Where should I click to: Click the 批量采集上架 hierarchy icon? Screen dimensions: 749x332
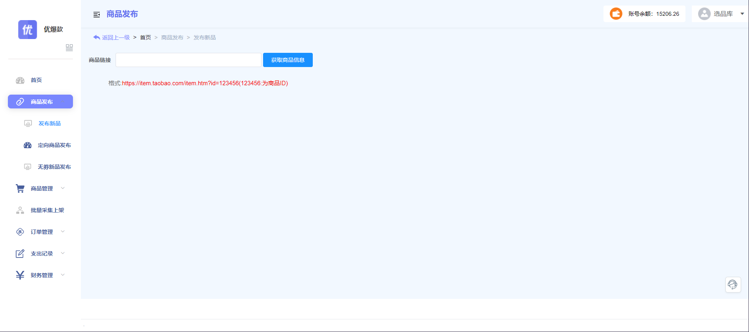20,210
